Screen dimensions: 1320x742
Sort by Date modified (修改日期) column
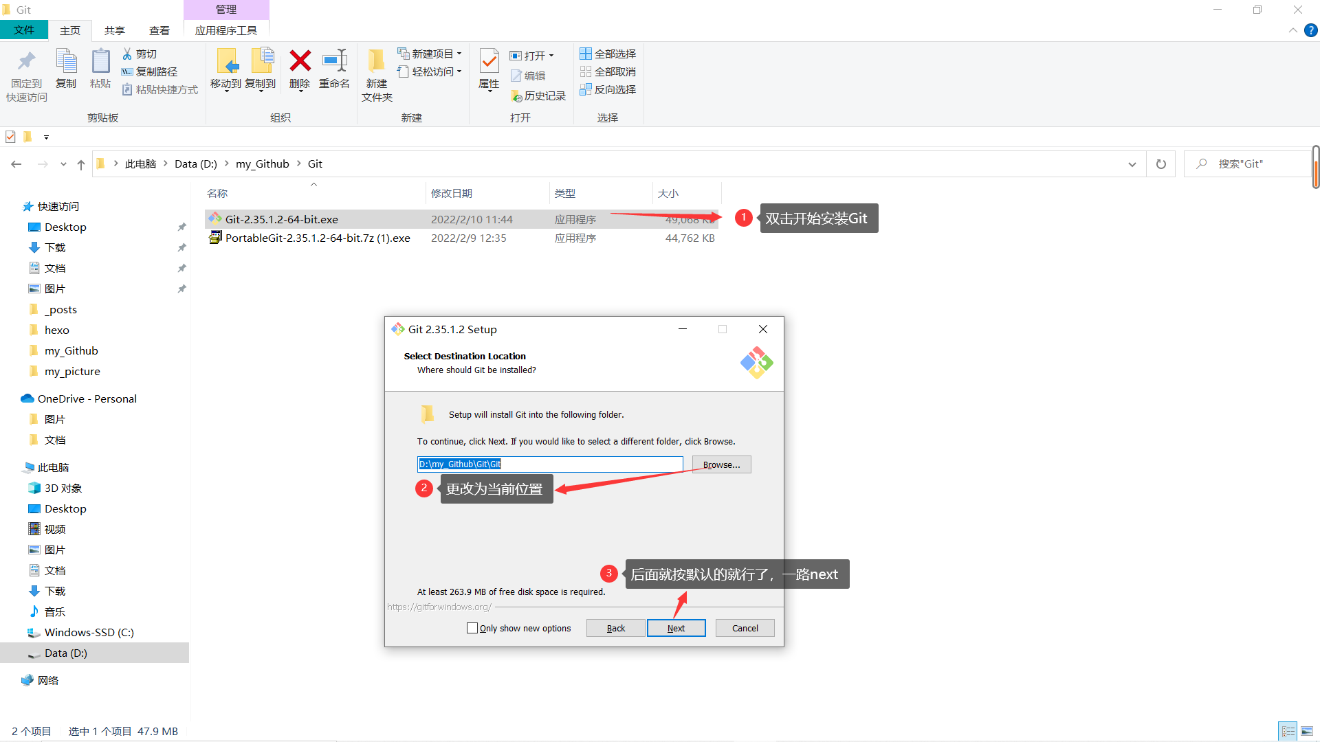pos(452,194)
